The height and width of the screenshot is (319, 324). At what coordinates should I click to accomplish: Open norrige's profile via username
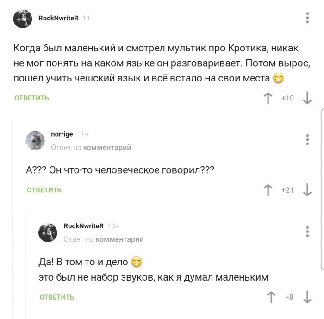[62, 134]
